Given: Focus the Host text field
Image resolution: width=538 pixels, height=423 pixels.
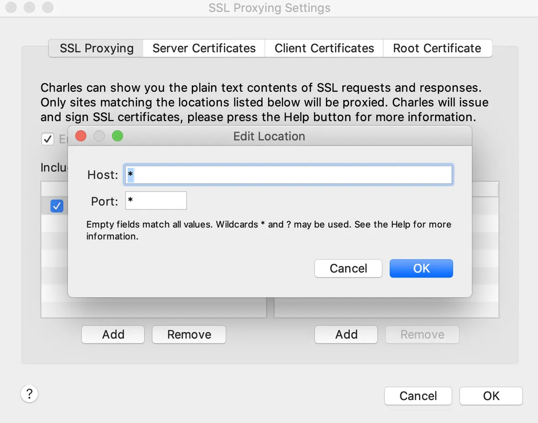Looking at the screenshot, I should click(289, 175).
